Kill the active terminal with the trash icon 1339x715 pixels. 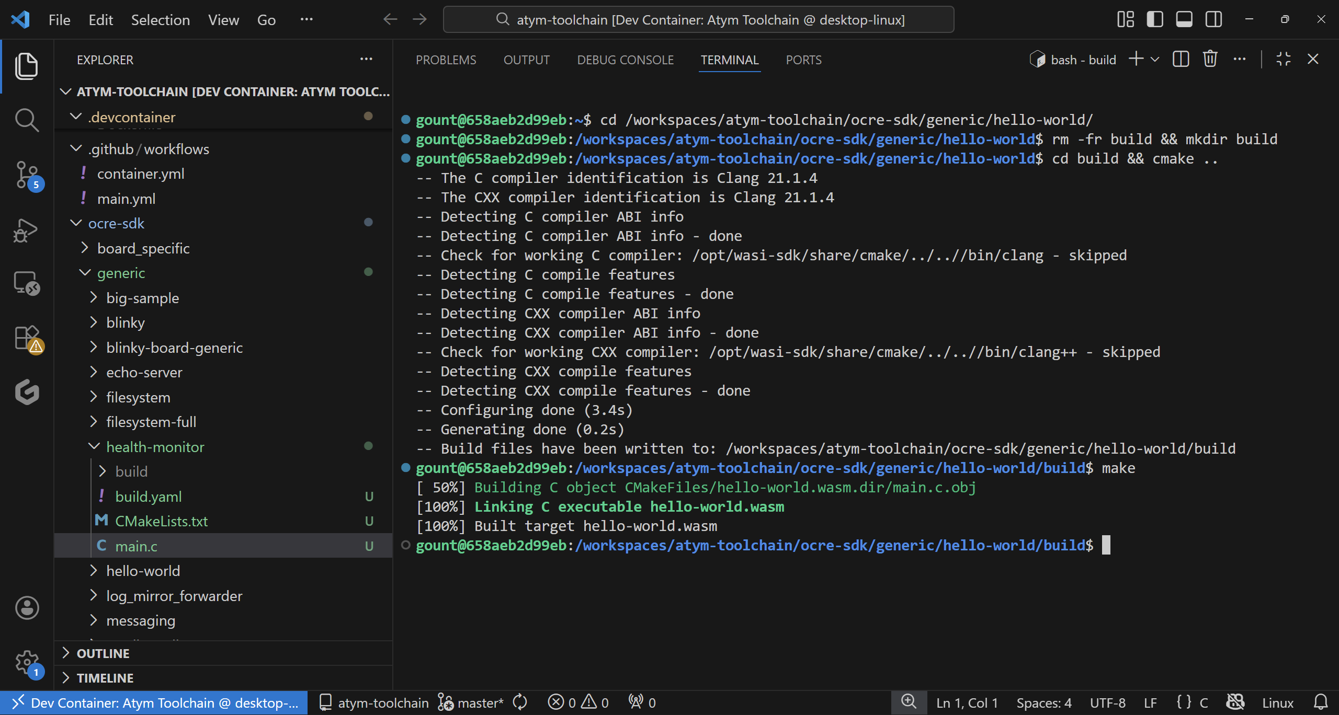[x=1210, y=59]
